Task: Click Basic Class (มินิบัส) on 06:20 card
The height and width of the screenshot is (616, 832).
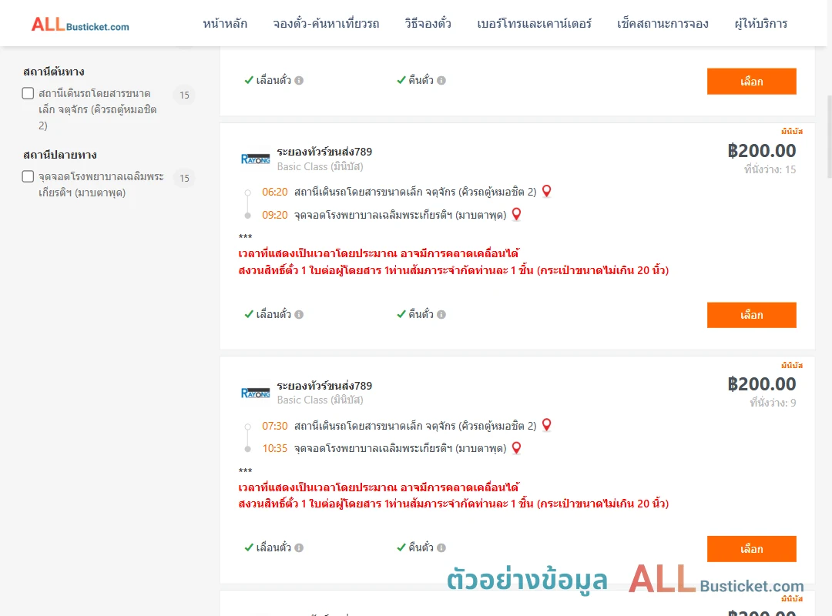Action: tap(320, 166)
